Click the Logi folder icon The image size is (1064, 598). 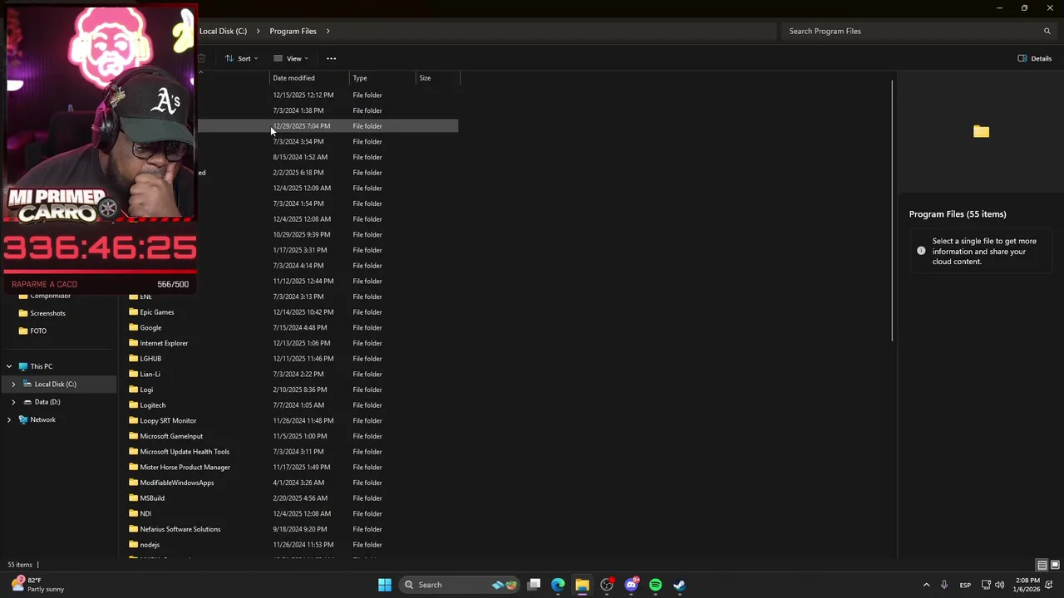coord(133,390)
